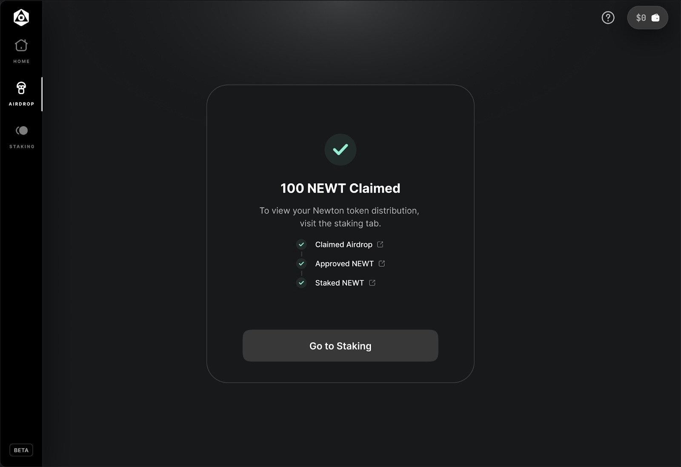681x467 pixels.
Task: Open Approved NEWT external link icon
Action: [382, 263]
